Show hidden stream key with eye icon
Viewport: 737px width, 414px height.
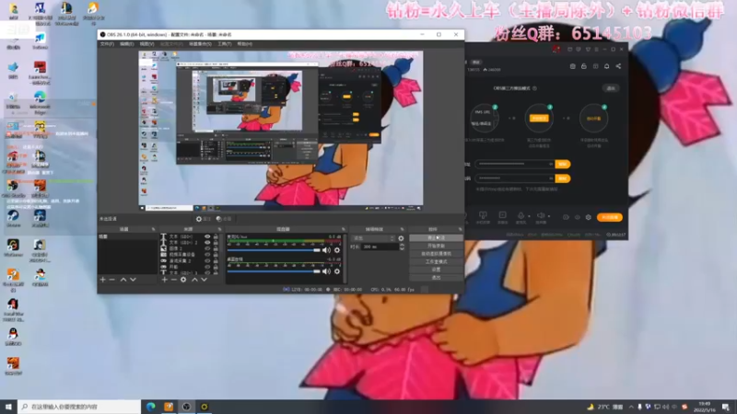click(x=551, y=178)
